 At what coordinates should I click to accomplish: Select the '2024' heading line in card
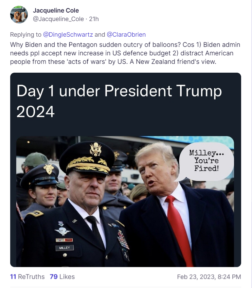coord(35,112)
